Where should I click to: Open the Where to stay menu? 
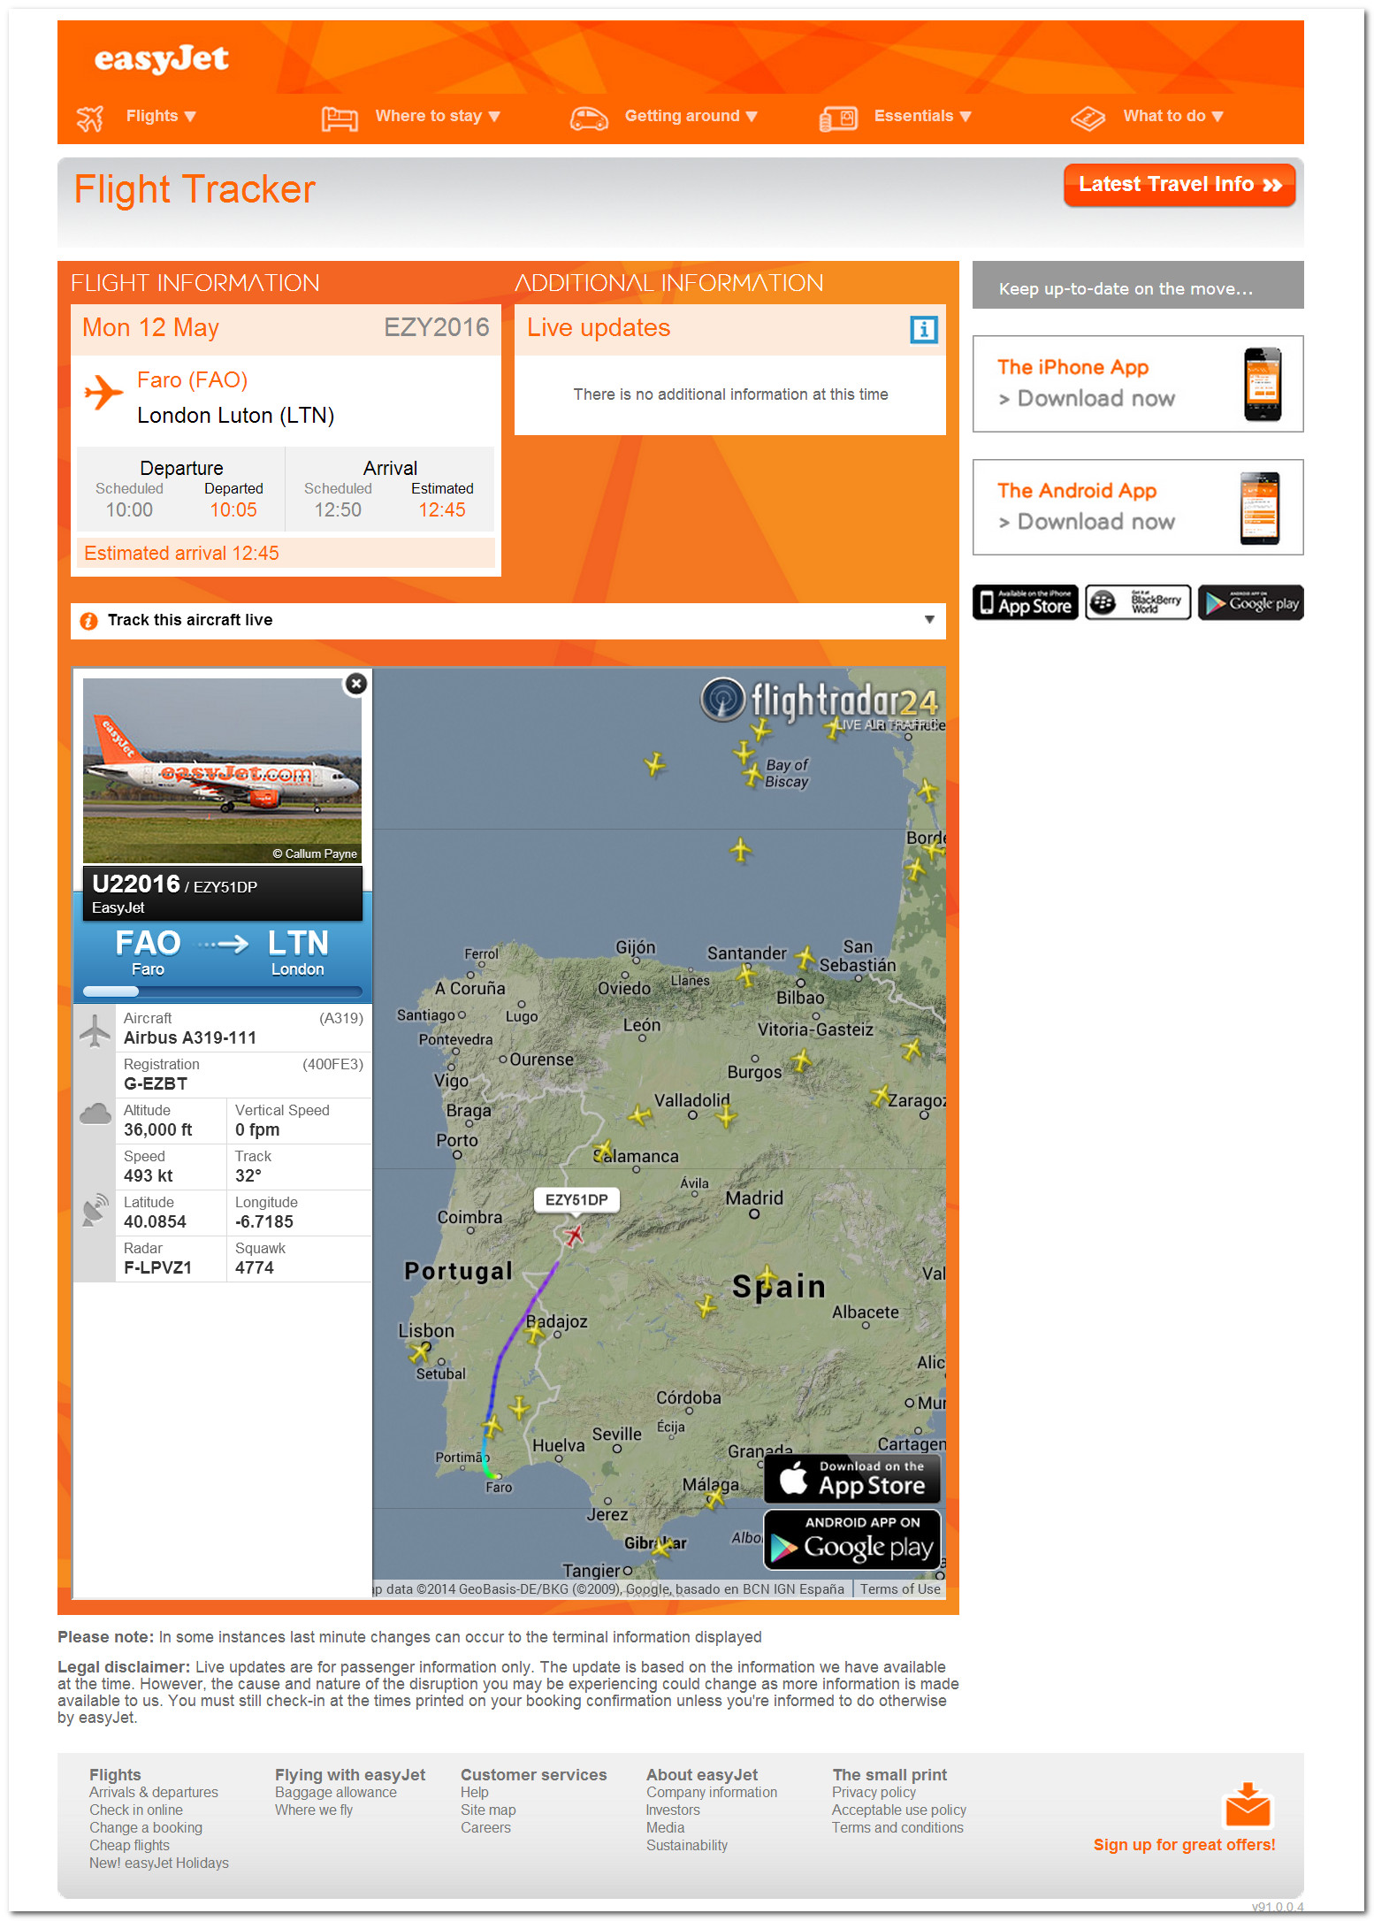pos(438,116)
